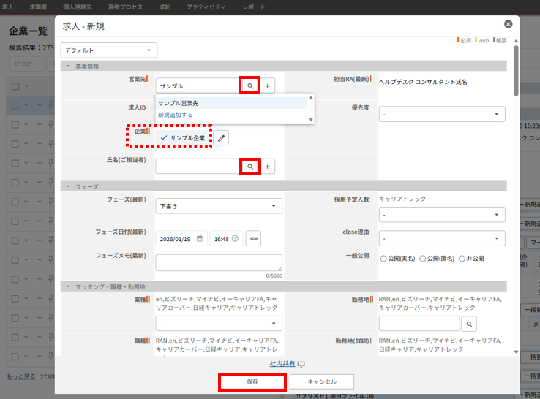Select the 公開(匿名) radio button
540x399 pixels.
coord(423,259)
